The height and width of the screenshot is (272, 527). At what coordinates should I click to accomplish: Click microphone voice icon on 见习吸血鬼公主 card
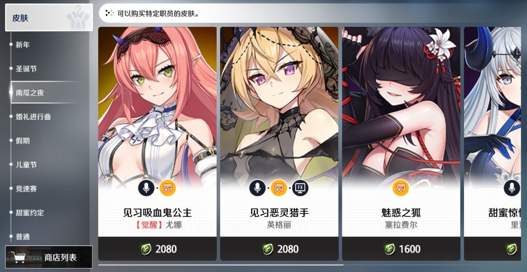coord(146,188)
